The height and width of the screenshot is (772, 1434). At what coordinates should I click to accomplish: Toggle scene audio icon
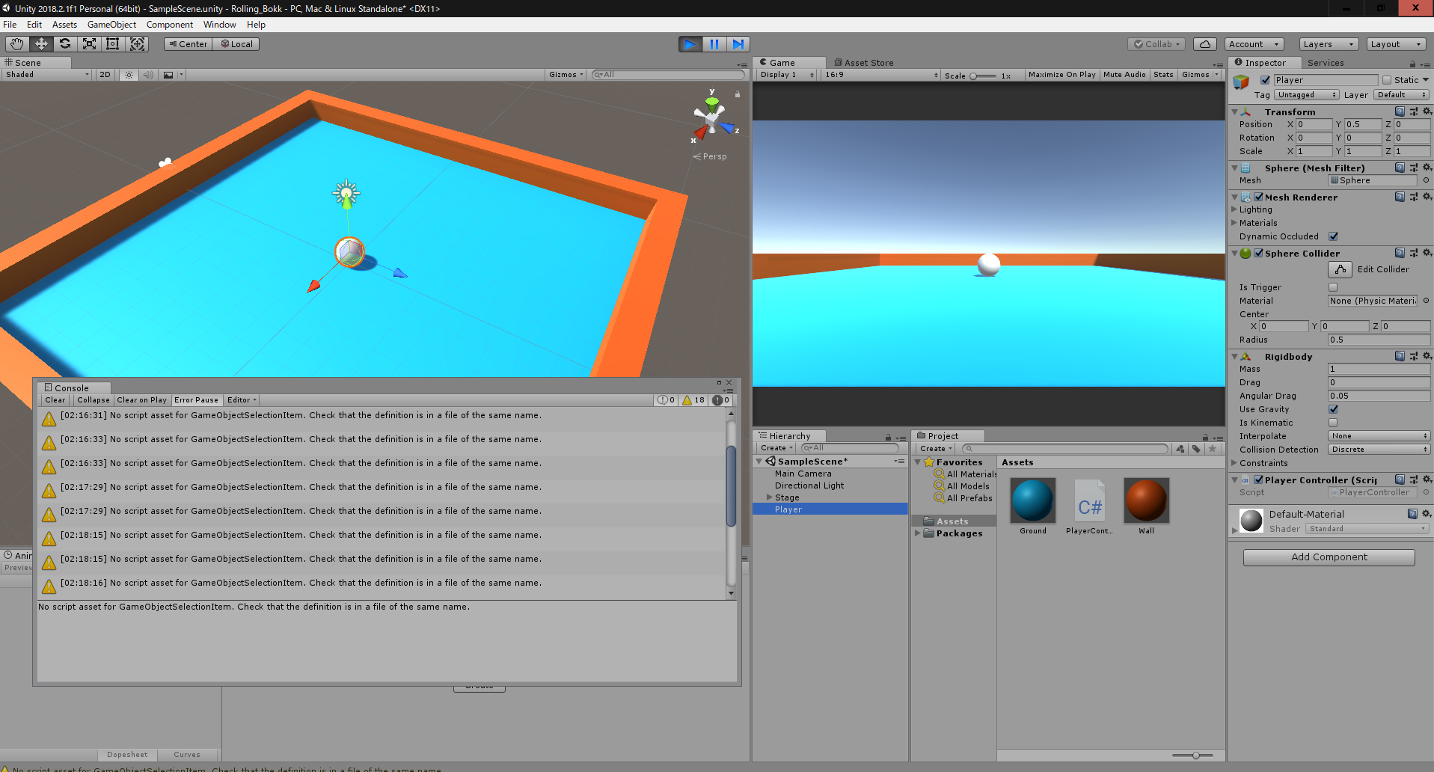pyautogui.click(x=148, y=75)
